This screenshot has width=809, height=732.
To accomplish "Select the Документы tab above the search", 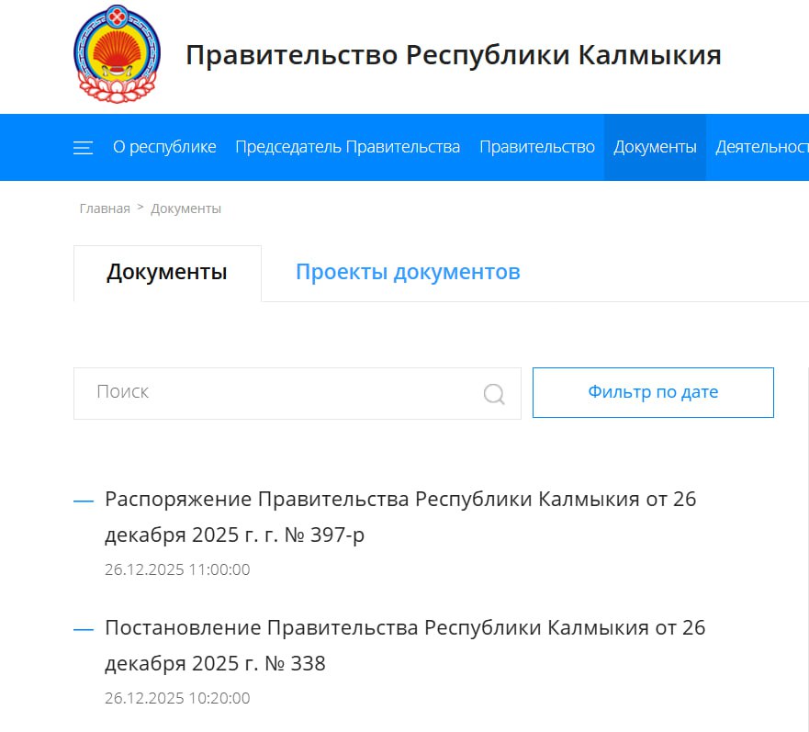I will [x=167, y=272].
